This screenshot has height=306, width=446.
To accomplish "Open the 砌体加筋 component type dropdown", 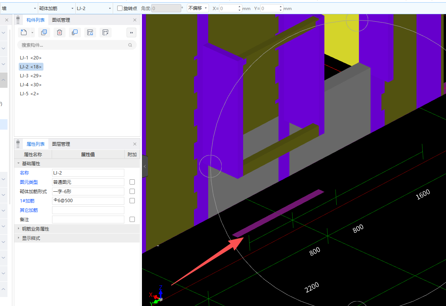I will click(56, 8).
